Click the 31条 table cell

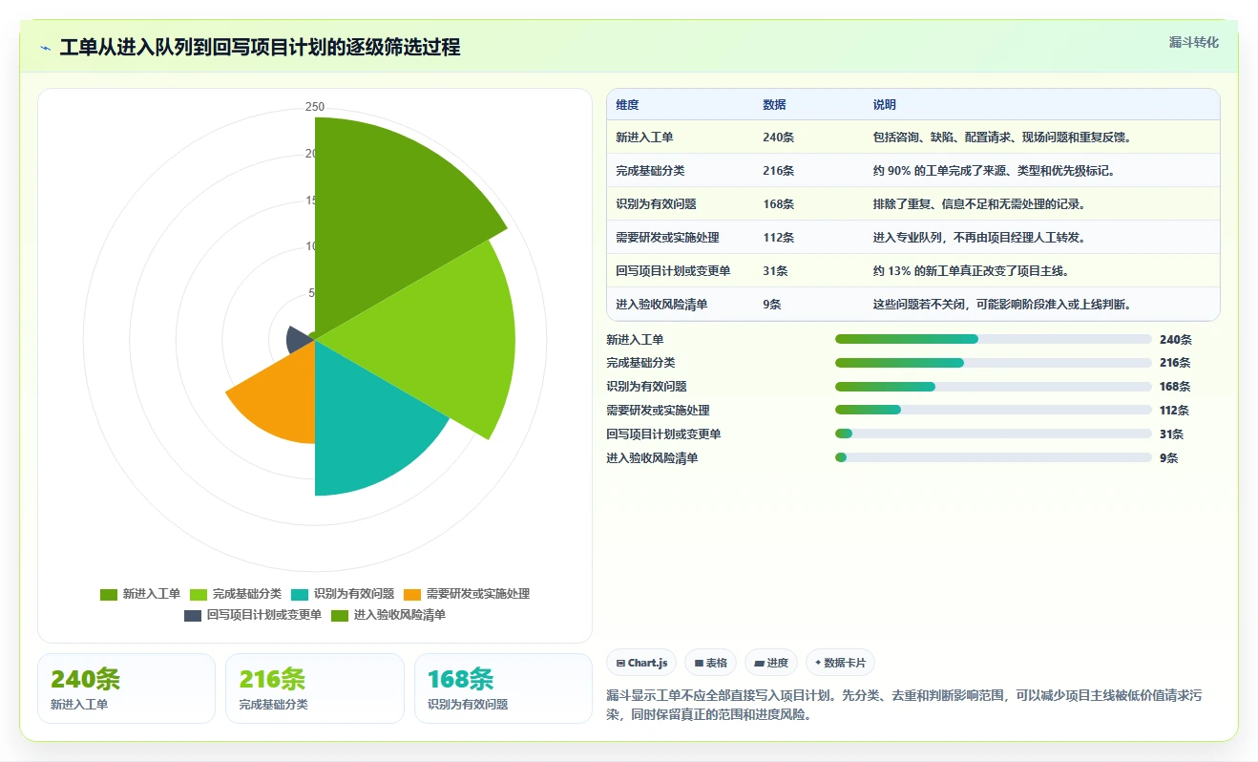click(775, 271)
